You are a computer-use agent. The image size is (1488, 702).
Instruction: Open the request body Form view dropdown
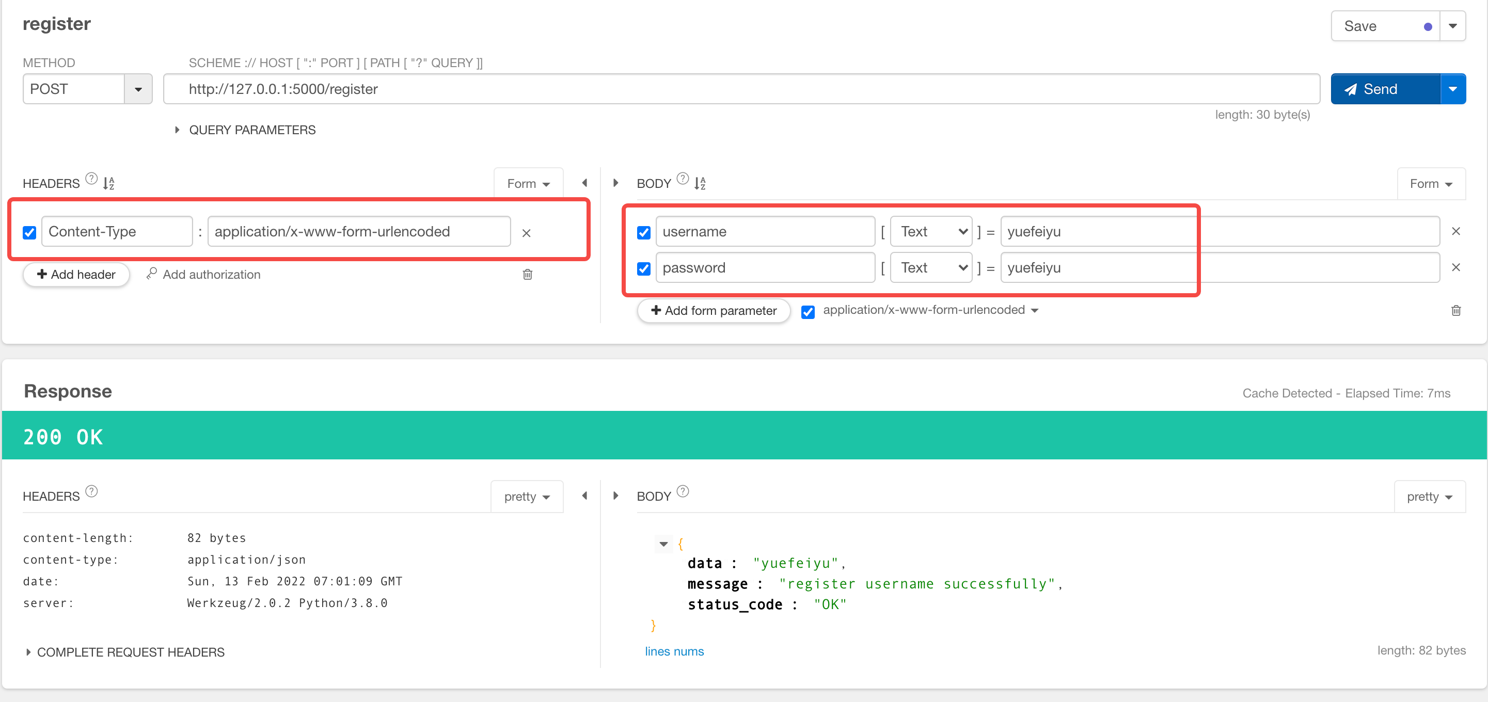click(1431, 184)
